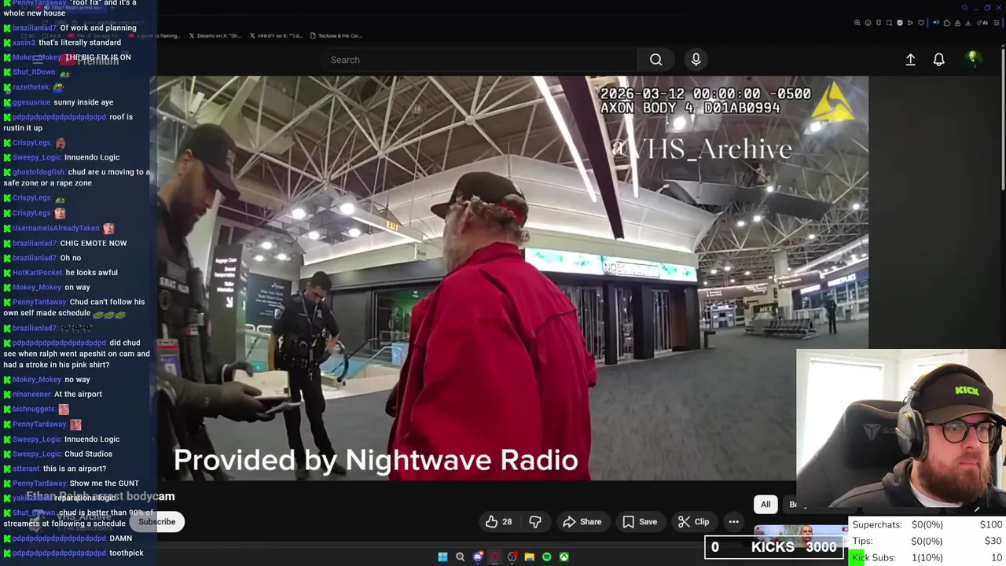Click the YouTube search magnifier button
Viewport: 1006px width, 566px height.
[655, 60]
